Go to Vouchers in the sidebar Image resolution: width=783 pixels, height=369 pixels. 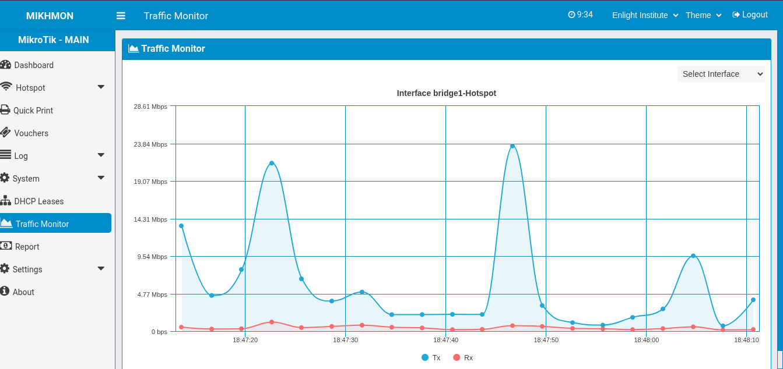click(55, 133)
